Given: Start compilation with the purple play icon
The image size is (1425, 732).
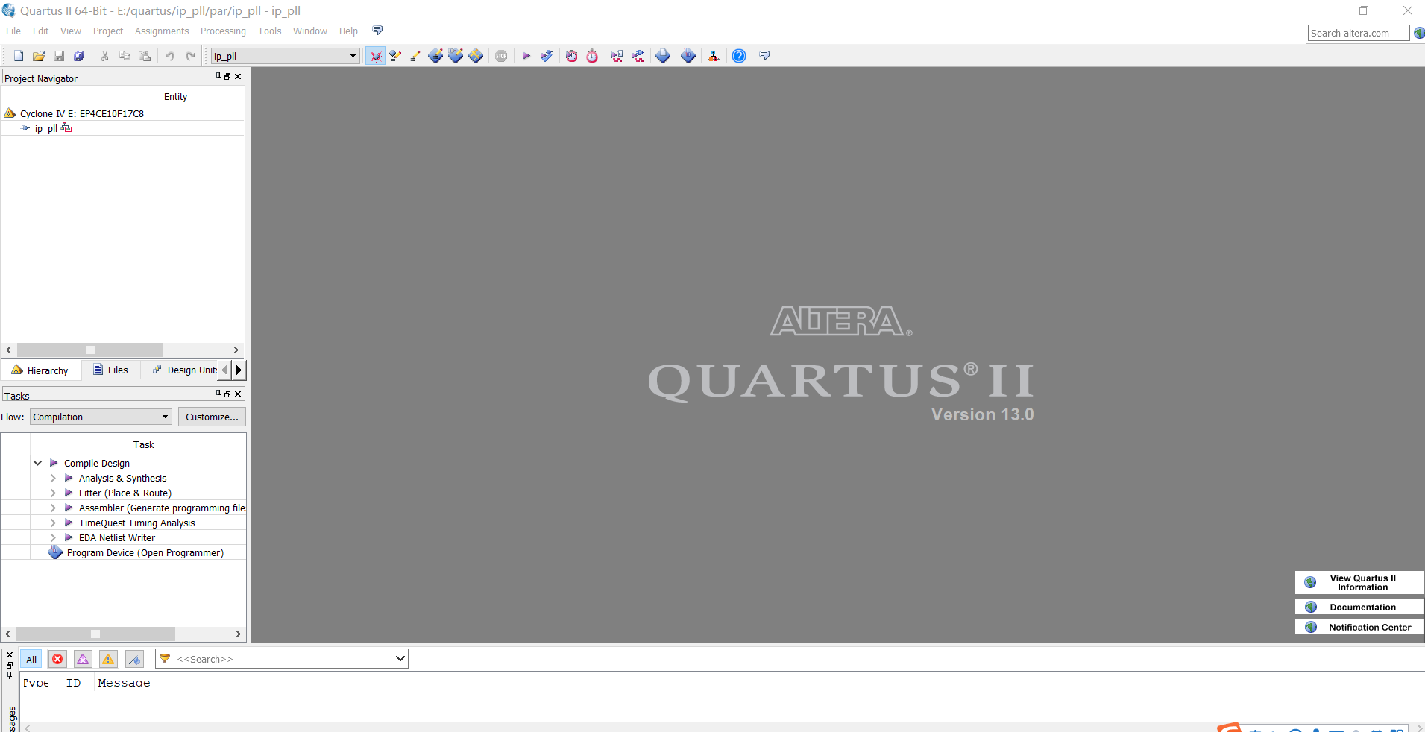Looking at the screenshot, I should (527, 56).
